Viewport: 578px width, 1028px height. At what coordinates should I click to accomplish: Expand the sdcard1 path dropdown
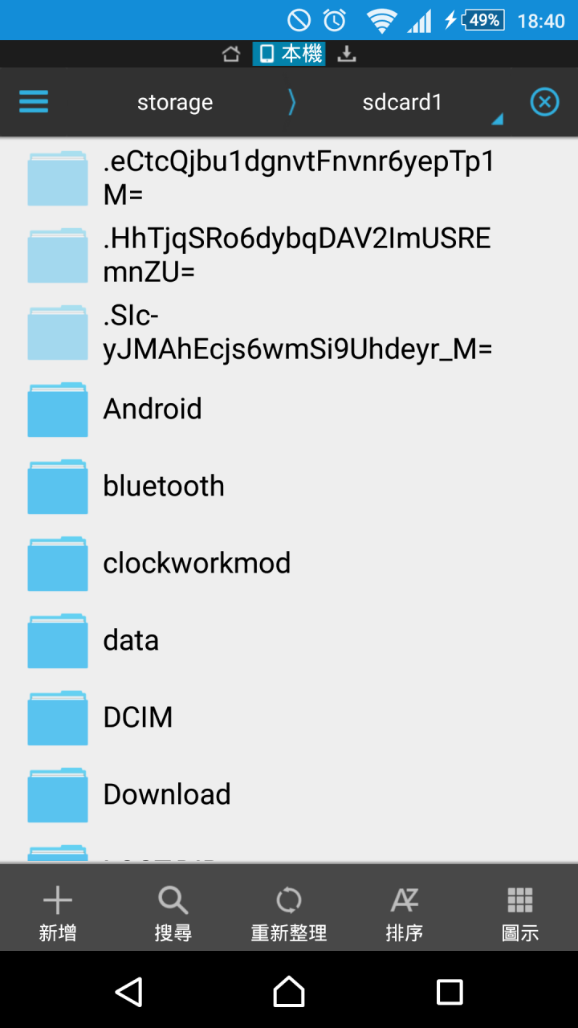coord(402,102)
